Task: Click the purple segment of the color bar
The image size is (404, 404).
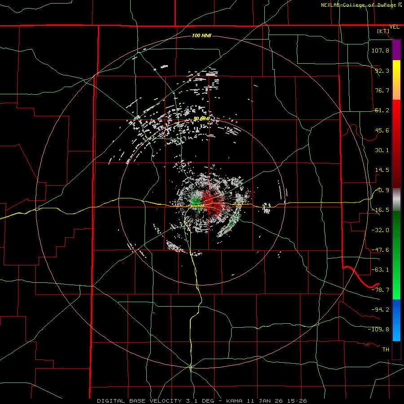Action: click(x=396, y=50)
